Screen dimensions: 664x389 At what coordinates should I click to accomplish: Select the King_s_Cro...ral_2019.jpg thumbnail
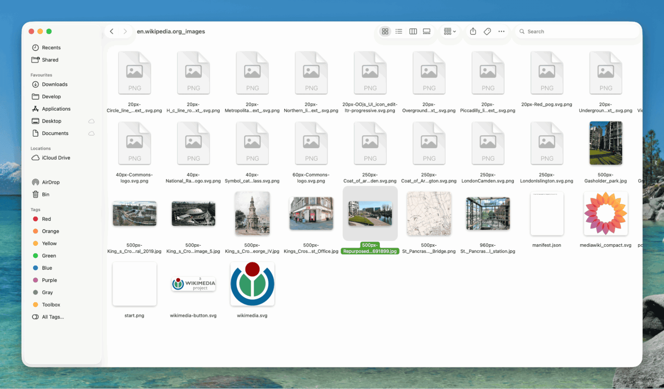point(135,214)
